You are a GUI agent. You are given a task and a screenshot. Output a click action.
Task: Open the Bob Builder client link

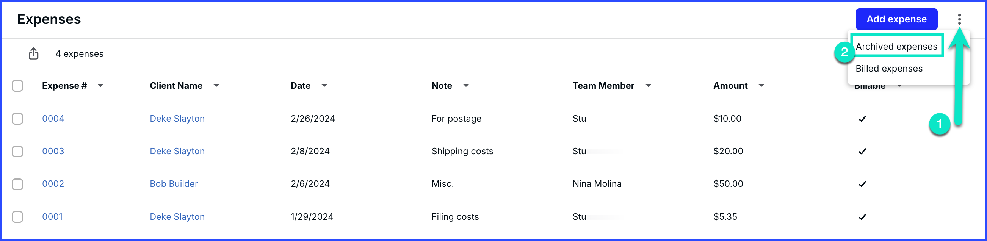point(174,184)
